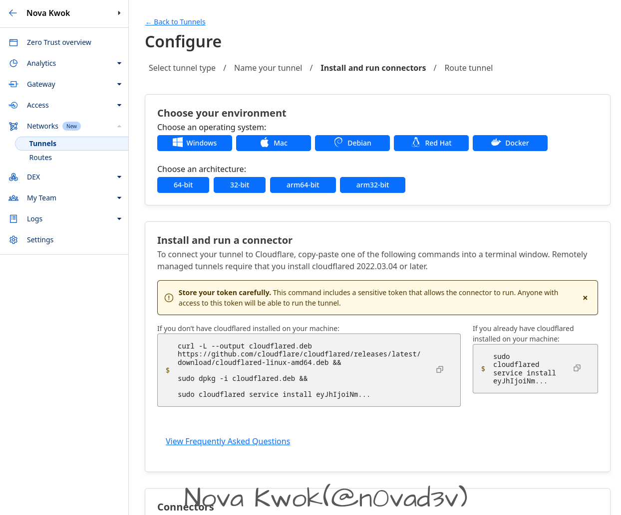Click the DEX icon in sidebar
Viewport: 621px width, 515px height.
click(x=13, y=177)
